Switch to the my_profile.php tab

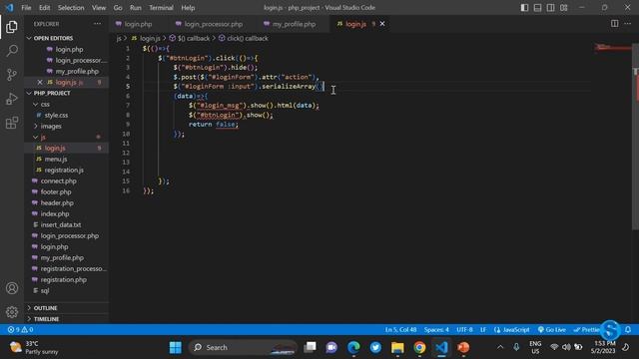[294, 24]
